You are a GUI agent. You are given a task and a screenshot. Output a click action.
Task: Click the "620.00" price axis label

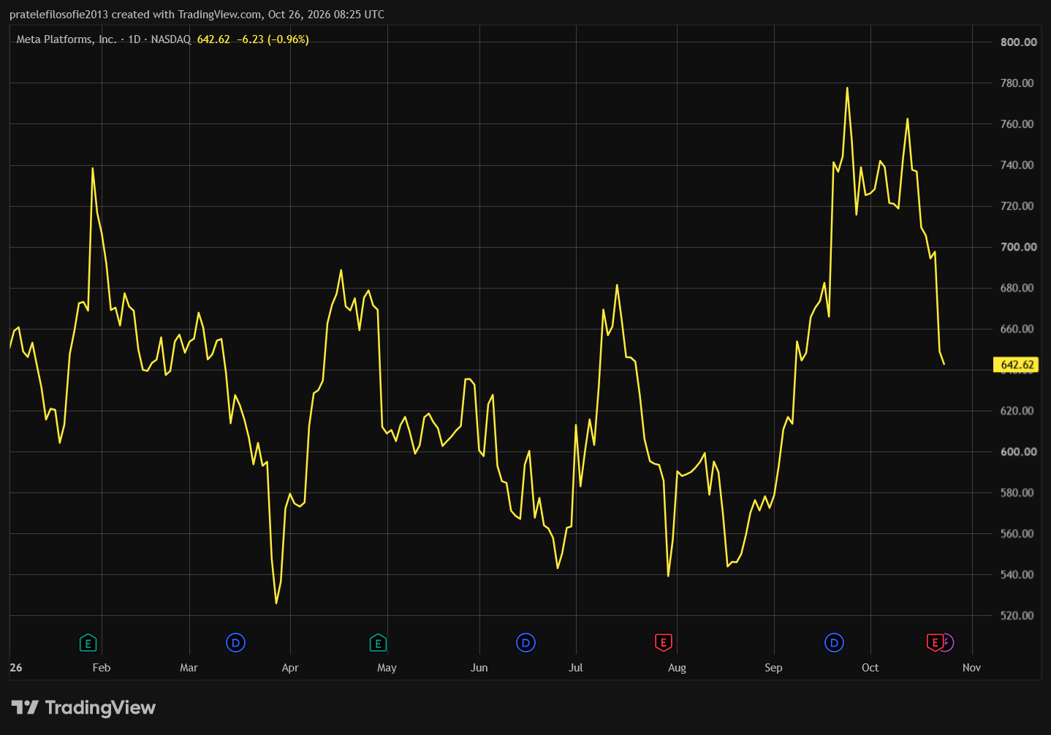(x=1018, y=411)
